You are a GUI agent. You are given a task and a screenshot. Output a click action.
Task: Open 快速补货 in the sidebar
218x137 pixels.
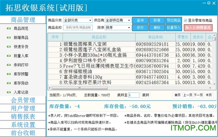coord(21,47)
